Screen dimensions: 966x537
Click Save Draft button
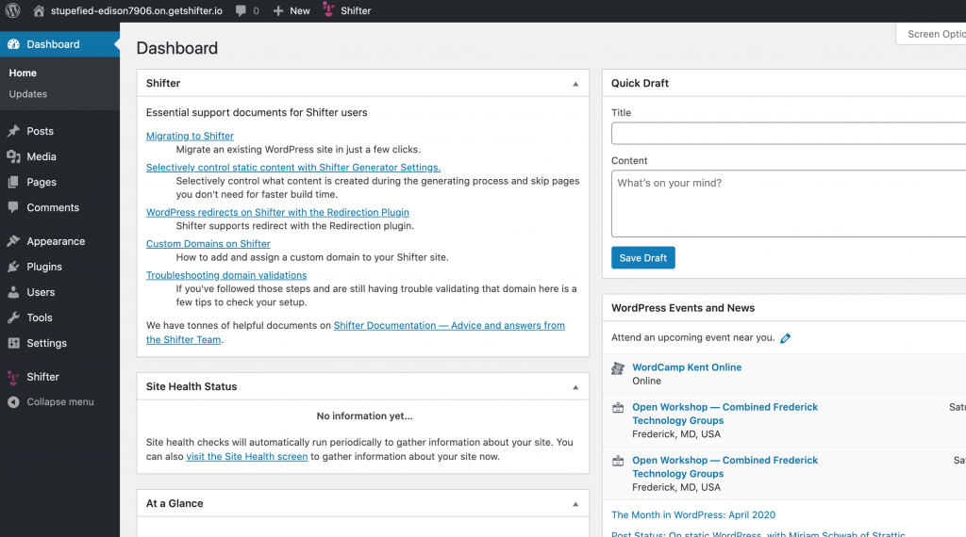643,258
